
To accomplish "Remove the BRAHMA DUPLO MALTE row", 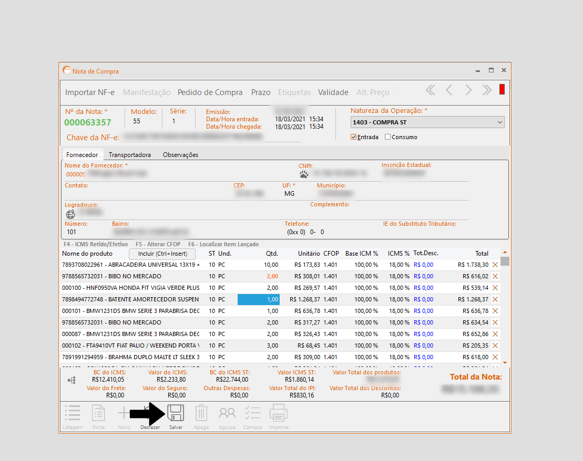I will tap(495, 357).
